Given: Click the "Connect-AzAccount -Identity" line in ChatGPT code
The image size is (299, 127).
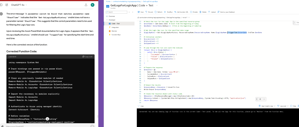Looking at the screenshot, I should click(x=24, y=110).
